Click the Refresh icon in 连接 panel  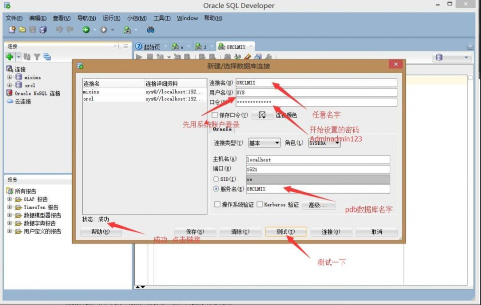pos(27,56)
